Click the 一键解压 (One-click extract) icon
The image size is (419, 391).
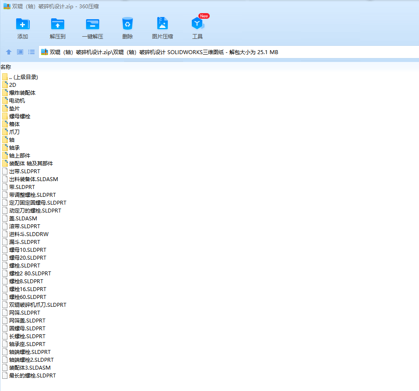coord(93,24)
